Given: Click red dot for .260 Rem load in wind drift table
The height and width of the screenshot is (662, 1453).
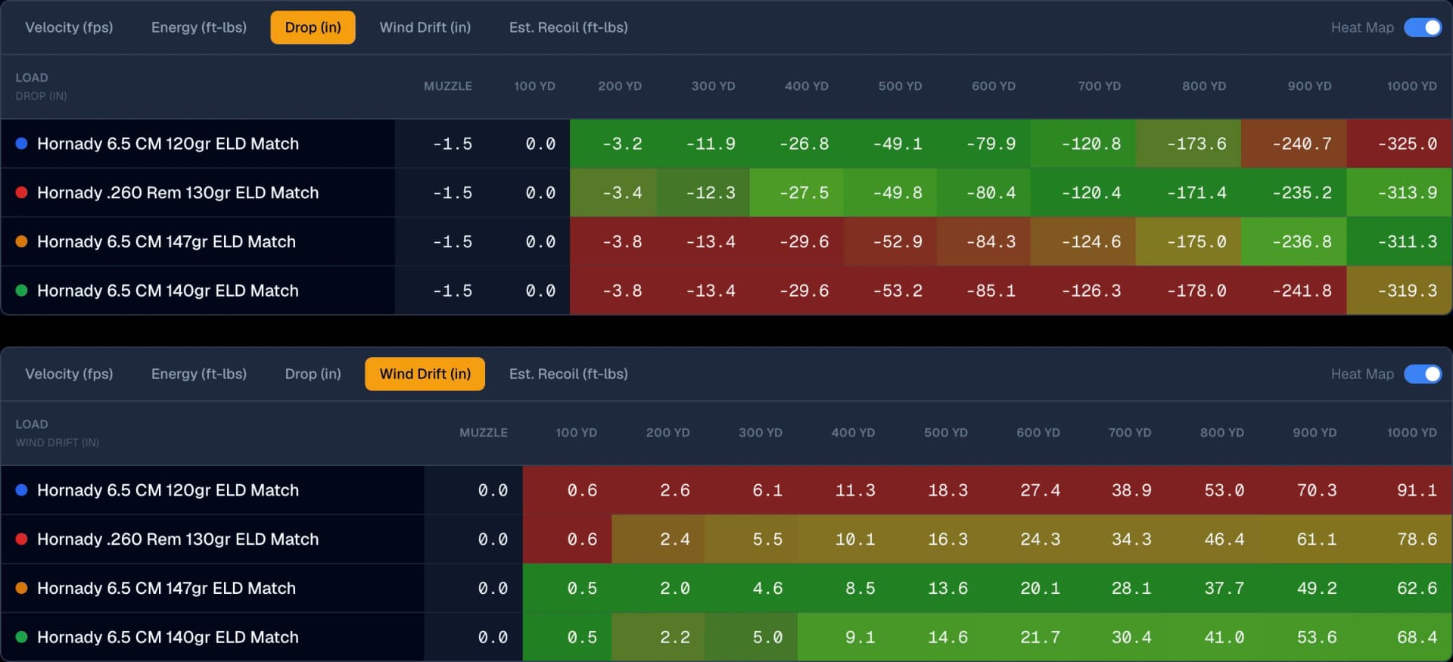Looking at the screenshot, I should pyautogui.click(x=22, y=539).
